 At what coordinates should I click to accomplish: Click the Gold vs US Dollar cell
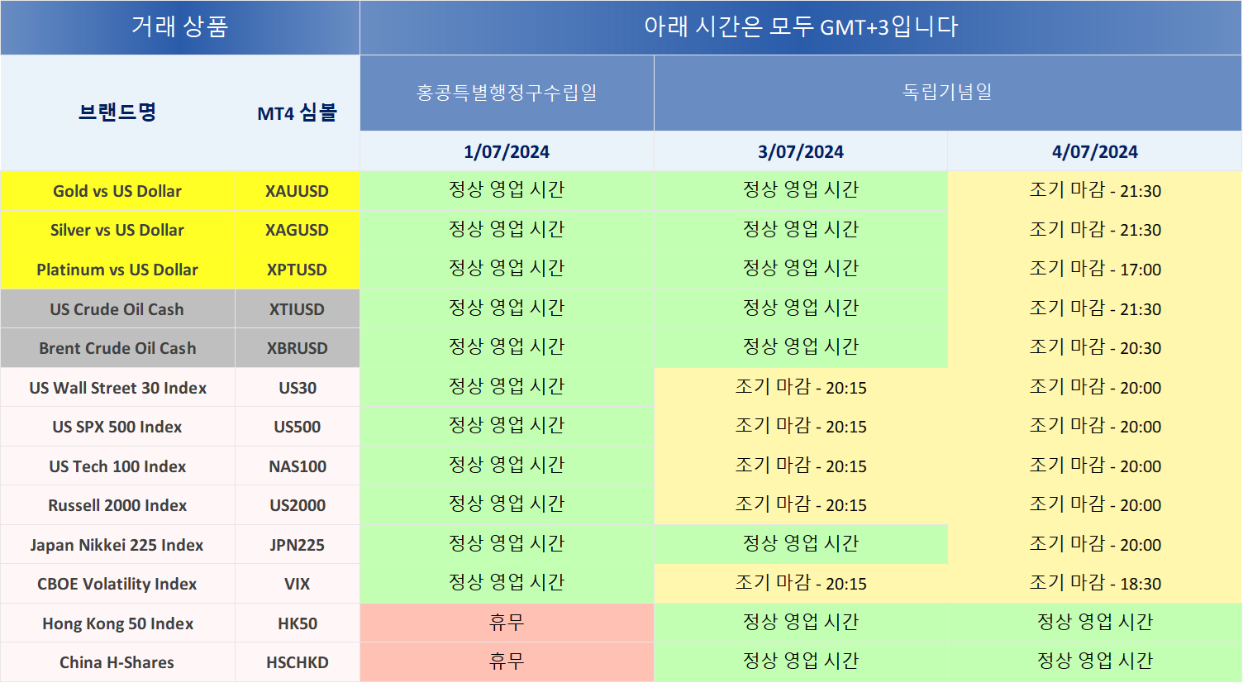117,191
